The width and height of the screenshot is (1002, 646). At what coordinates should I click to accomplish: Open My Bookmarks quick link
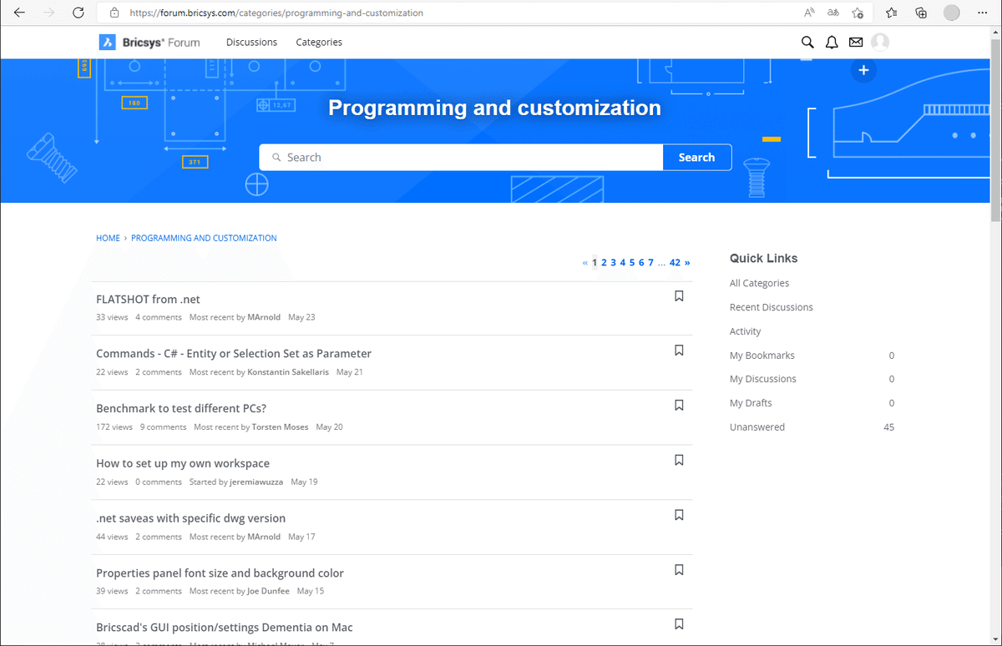click(x=762, y=356)
